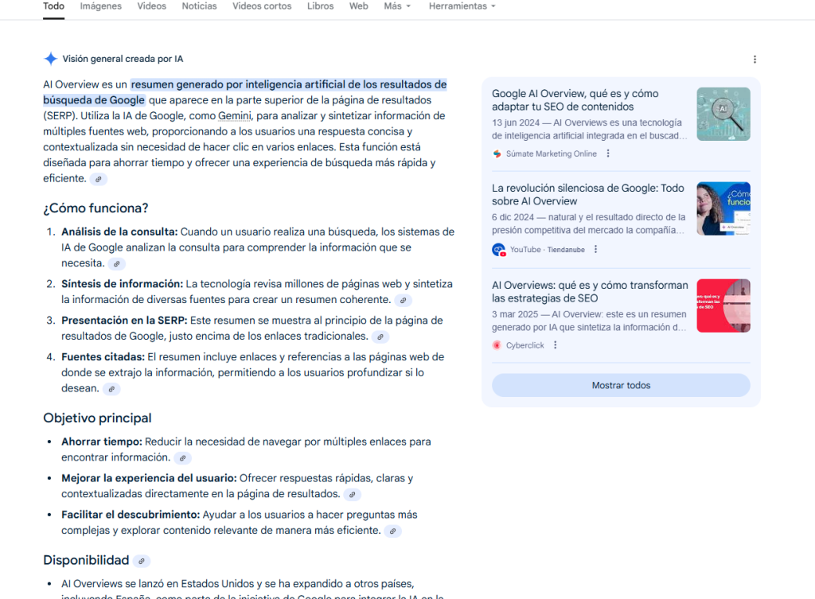Click the '¿Cómo funciona?' heading

pyautogui.click(x=96, y=208)
